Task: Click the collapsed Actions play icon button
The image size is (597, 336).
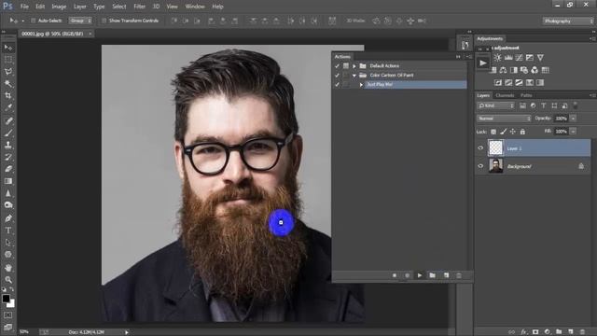Action: pos(483,63)
